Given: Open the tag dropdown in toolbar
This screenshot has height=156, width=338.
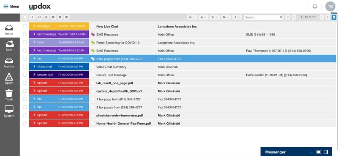Looking at the screenshot, I should pos(214,17).
